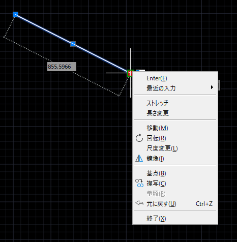This screenshot has width=237, height=242.
Task: Select the blue start-point grip of the line
Action: point(16,15)
